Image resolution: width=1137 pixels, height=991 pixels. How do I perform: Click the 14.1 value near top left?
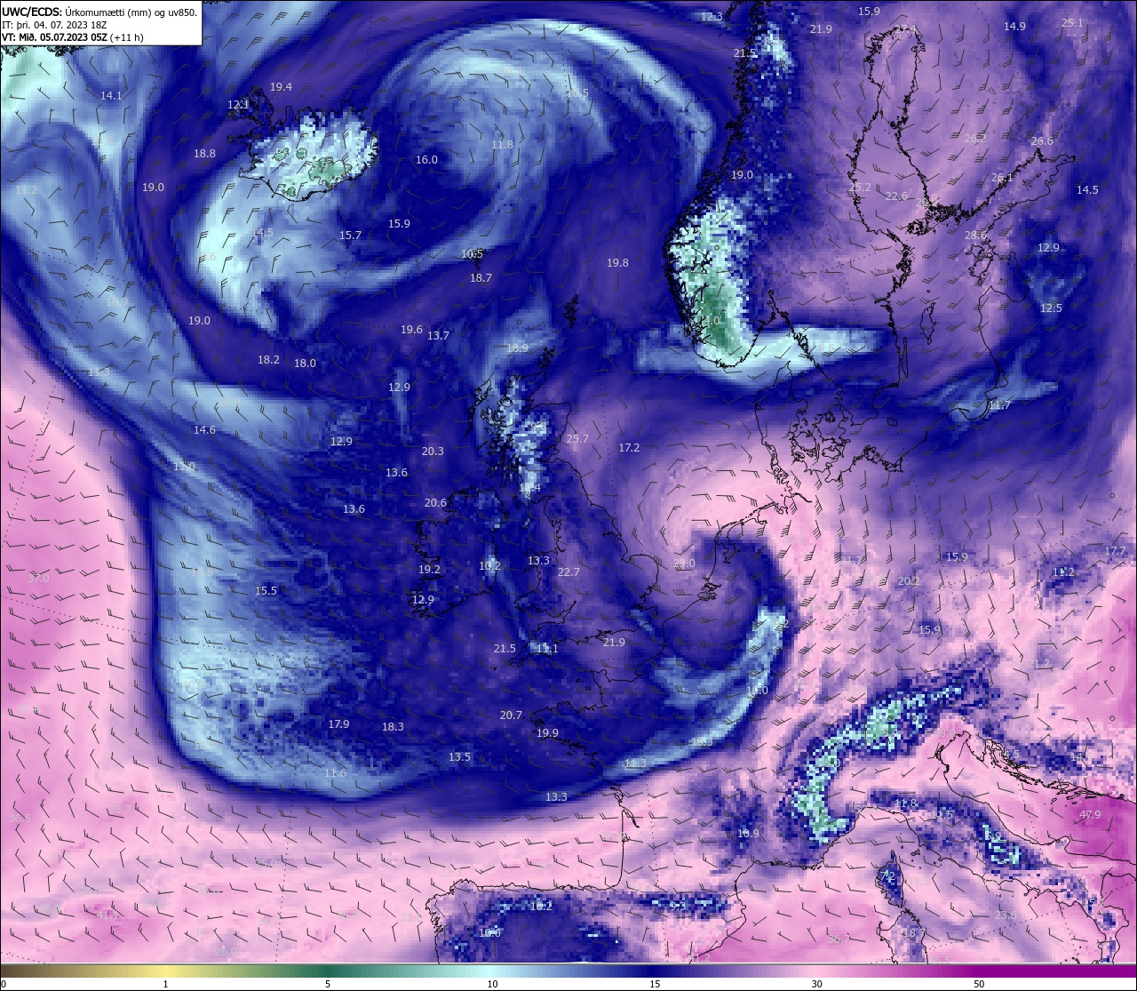(x=111, y=95)
